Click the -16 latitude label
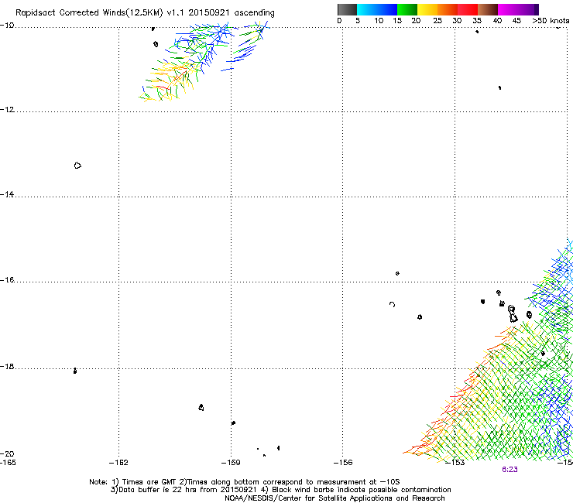The image size is (573, 503). click(x=7, y=280)
